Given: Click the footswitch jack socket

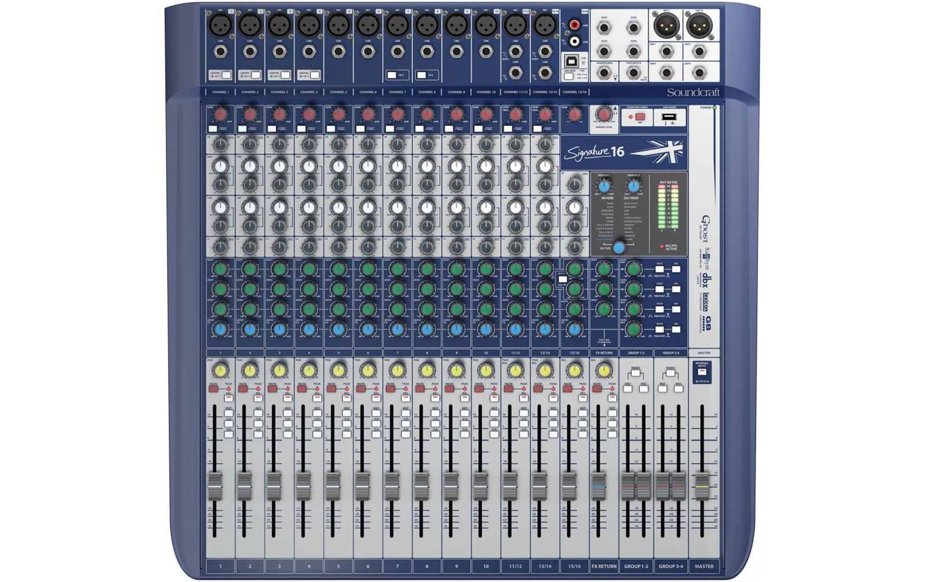Looking at the screenshot, I should tap(634, 73).
